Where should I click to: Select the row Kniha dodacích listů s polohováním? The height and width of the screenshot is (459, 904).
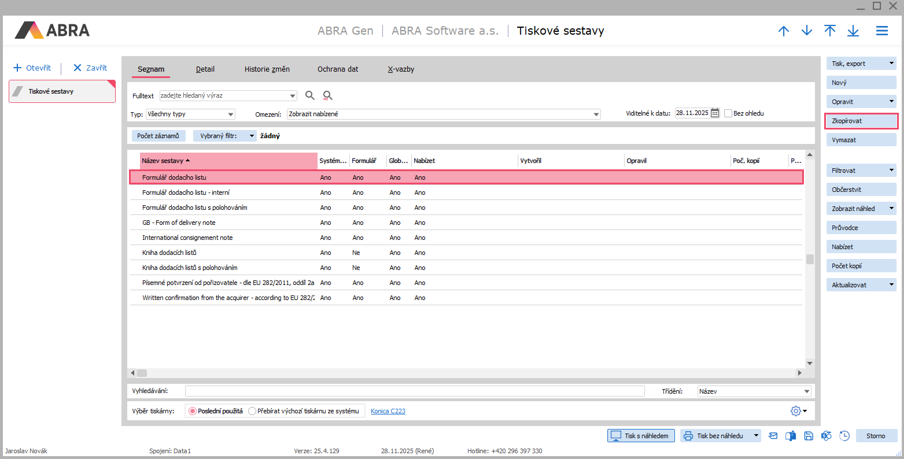tap(466, 268)
